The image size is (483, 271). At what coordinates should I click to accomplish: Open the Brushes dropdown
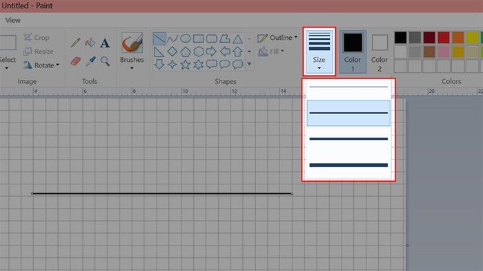[x=132, y=52]
